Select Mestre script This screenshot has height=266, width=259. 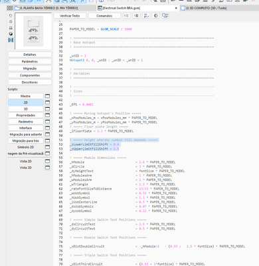26,96
